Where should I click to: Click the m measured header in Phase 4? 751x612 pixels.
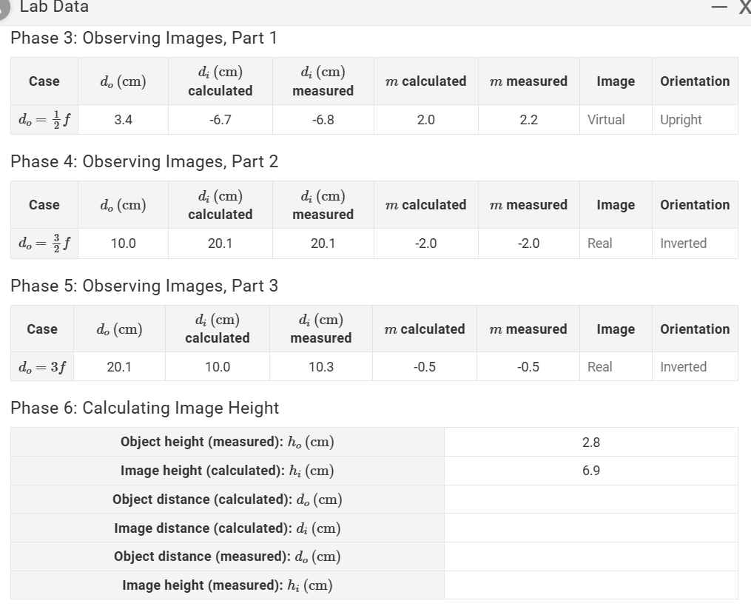point(528,204)
